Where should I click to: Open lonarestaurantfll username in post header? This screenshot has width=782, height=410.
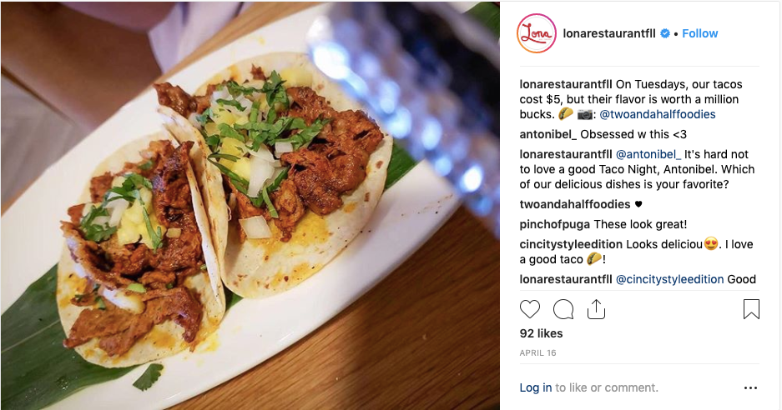pos(609,33)
